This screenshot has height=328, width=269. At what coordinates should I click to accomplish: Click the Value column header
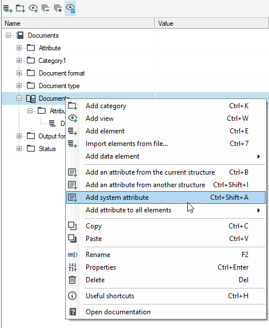coord(212,23)
